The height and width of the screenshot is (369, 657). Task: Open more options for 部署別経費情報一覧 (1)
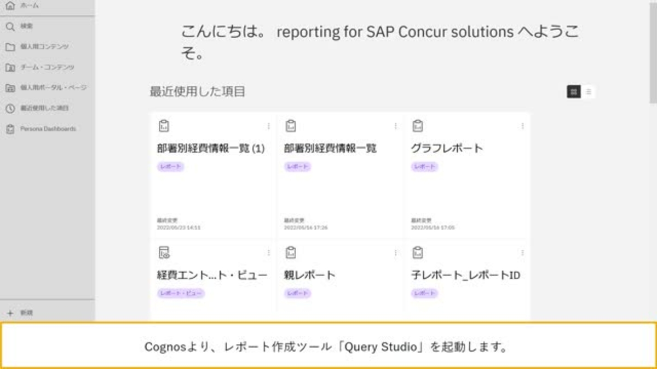268,126
